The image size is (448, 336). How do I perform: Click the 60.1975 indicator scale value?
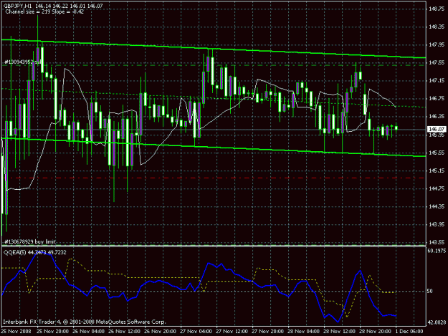(x=437, y=251)
